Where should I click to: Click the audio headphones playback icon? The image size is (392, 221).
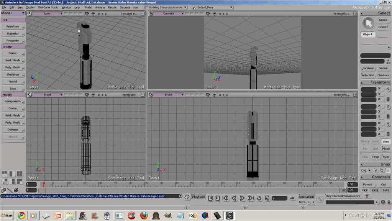(x=267, y=198)
